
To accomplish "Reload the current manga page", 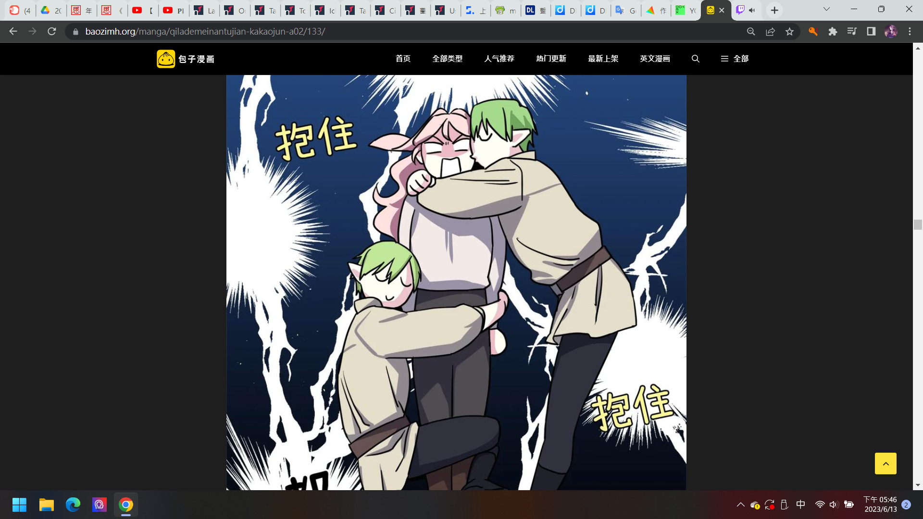I will click(52, 31).
